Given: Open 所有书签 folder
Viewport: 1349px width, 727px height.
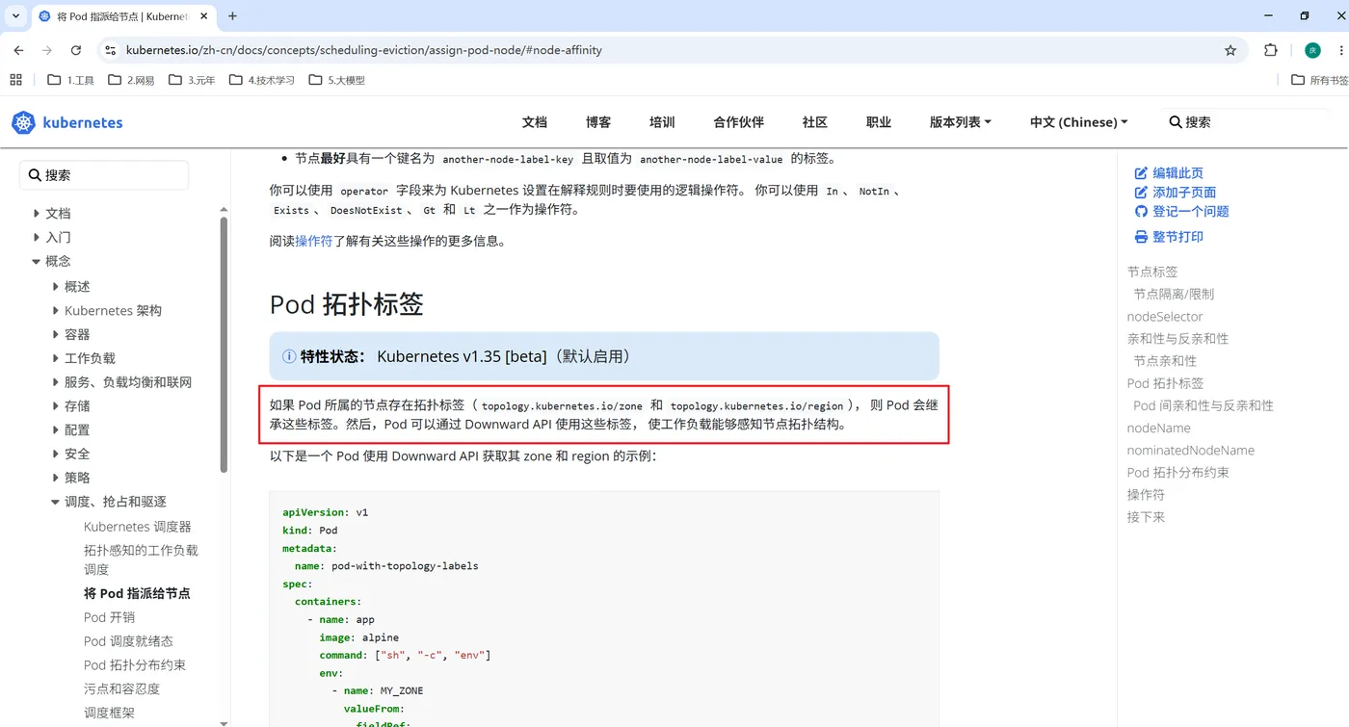Looking at the screenshot, I should point(1319,80).
